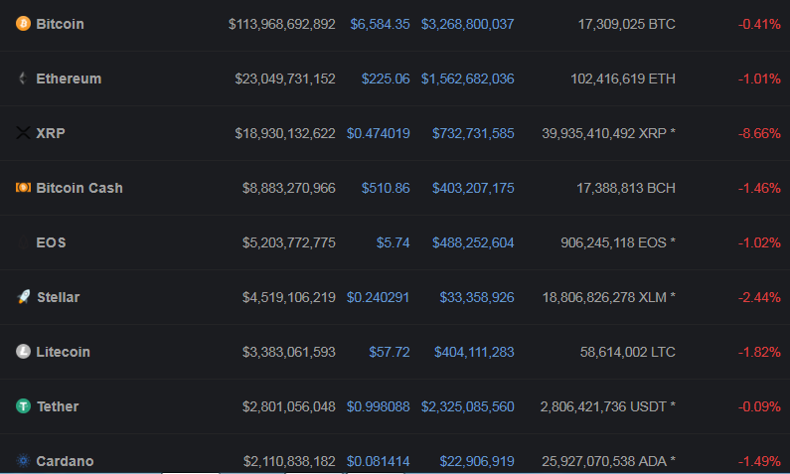790x474 pixels.
Task: Click the EOS logo icon
Action: click(x=23, y=242)
